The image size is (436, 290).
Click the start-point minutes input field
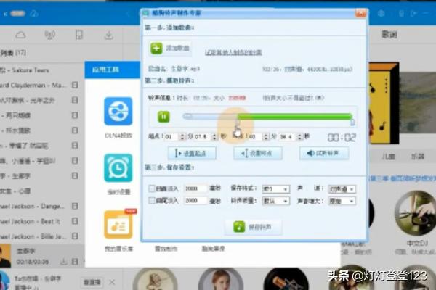pos(171,137)
